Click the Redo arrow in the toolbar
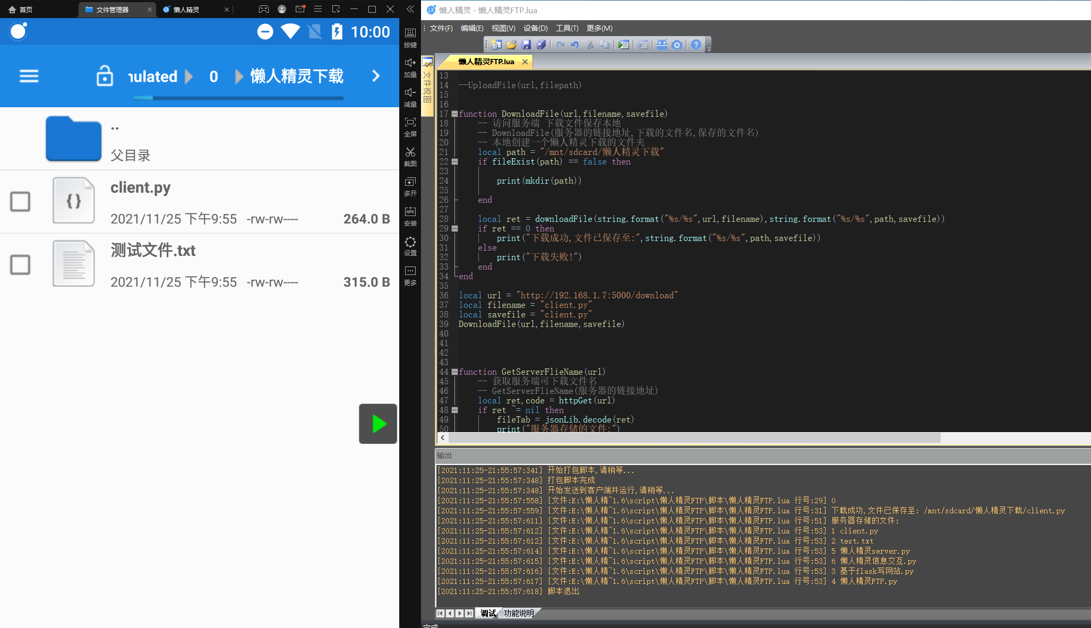 click(x=560, y=45)
